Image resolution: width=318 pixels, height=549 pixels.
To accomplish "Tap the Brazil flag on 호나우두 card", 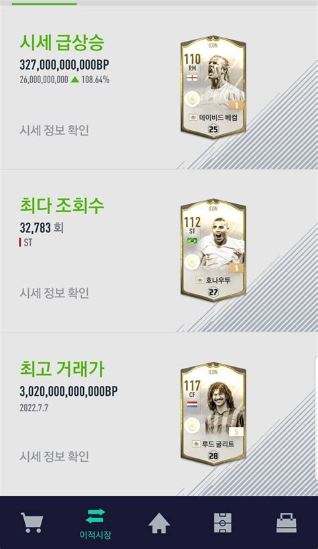I will (192, 241).
